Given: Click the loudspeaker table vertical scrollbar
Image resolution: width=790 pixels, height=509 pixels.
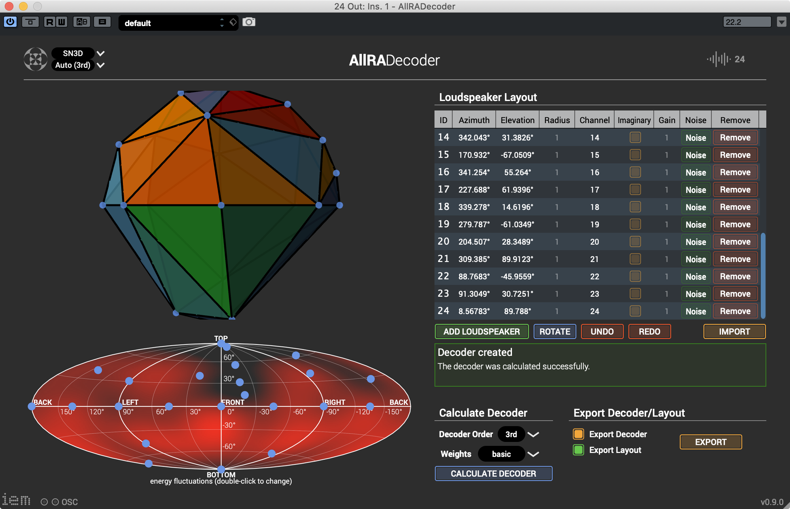Looking at the screenshot, I should [x=763, y=275].
